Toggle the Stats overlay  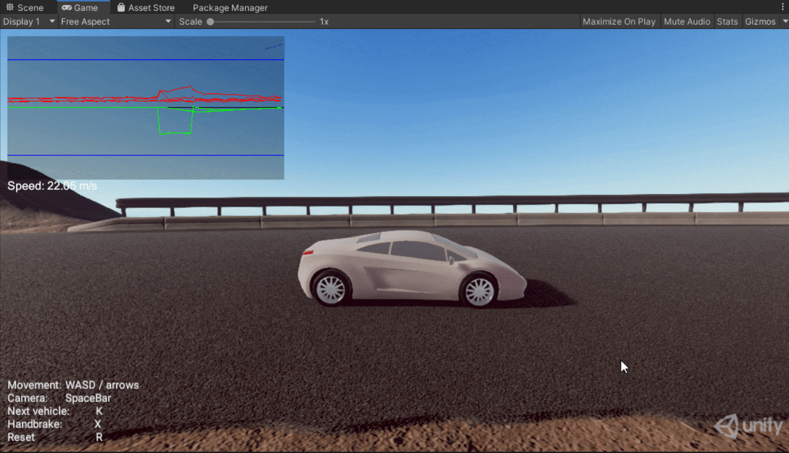click(x=727, y=21)
